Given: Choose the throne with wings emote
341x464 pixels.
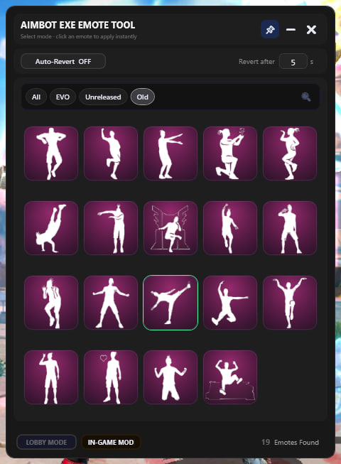Looking at the screenshot, I should click(x=170, y=228).
